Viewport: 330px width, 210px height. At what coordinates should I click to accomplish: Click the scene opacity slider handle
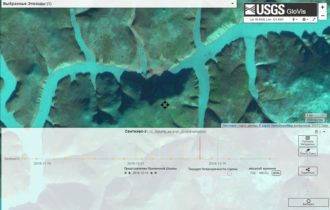pyautogui.click(x=229, y=174)
